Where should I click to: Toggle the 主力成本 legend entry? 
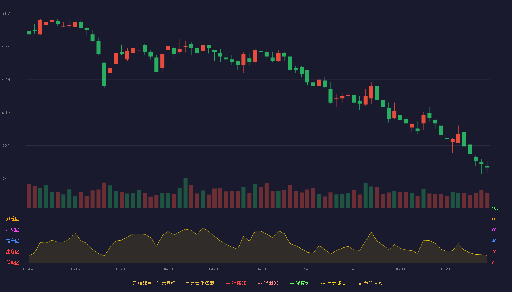(334, 283)
